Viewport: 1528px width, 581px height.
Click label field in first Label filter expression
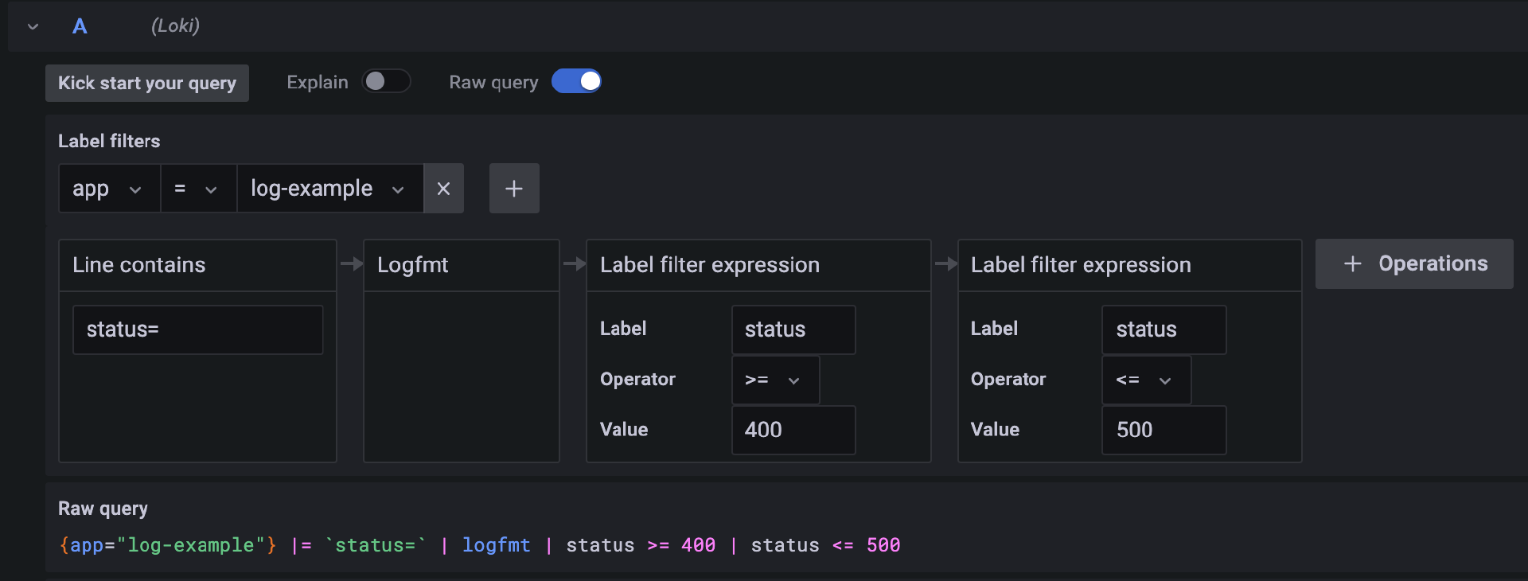click(793, 329)
